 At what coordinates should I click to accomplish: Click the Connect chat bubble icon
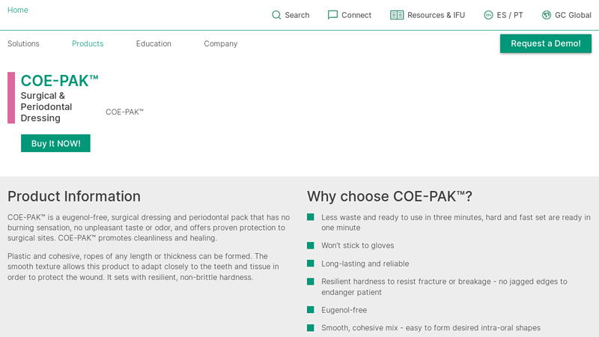tap(332, 15)
